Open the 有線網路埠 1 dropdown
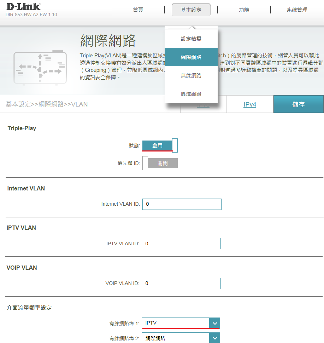This screenshot has width=324, height=343. (176, 323)
